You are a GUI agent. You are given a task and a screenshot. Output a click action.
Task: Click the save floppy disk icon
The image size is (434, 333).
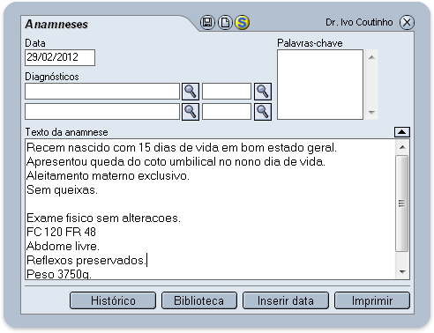coord(207,22)
